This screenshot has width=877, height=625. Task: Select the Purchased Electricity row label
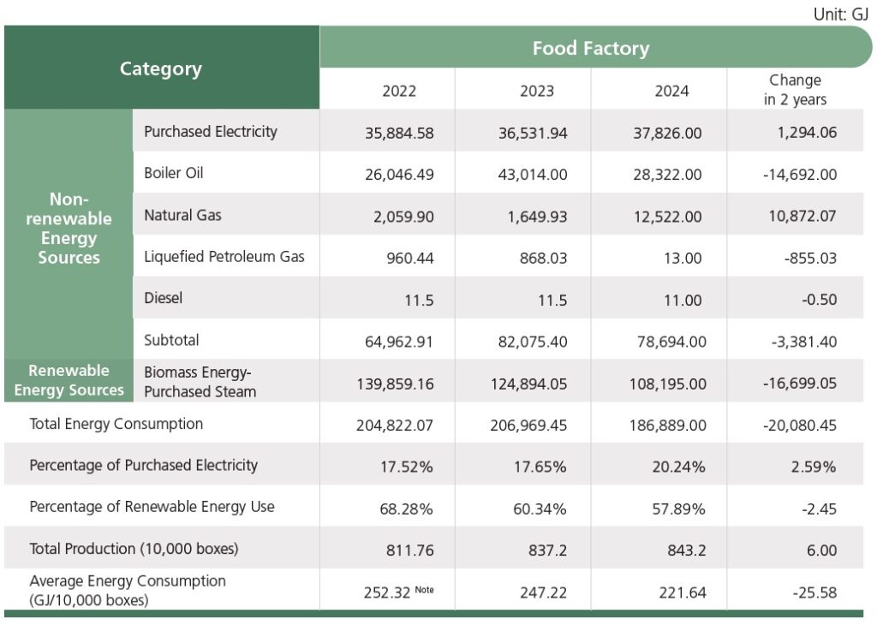click(211, 132)
